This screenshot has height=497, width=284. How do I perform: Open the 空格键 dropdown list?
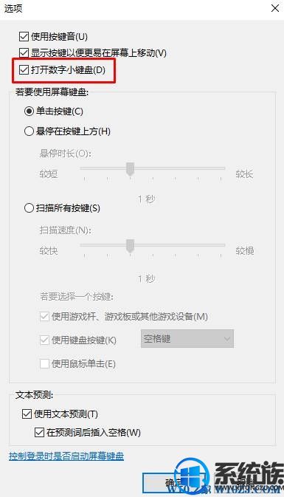pyautogui.click(x=187, y=338)
